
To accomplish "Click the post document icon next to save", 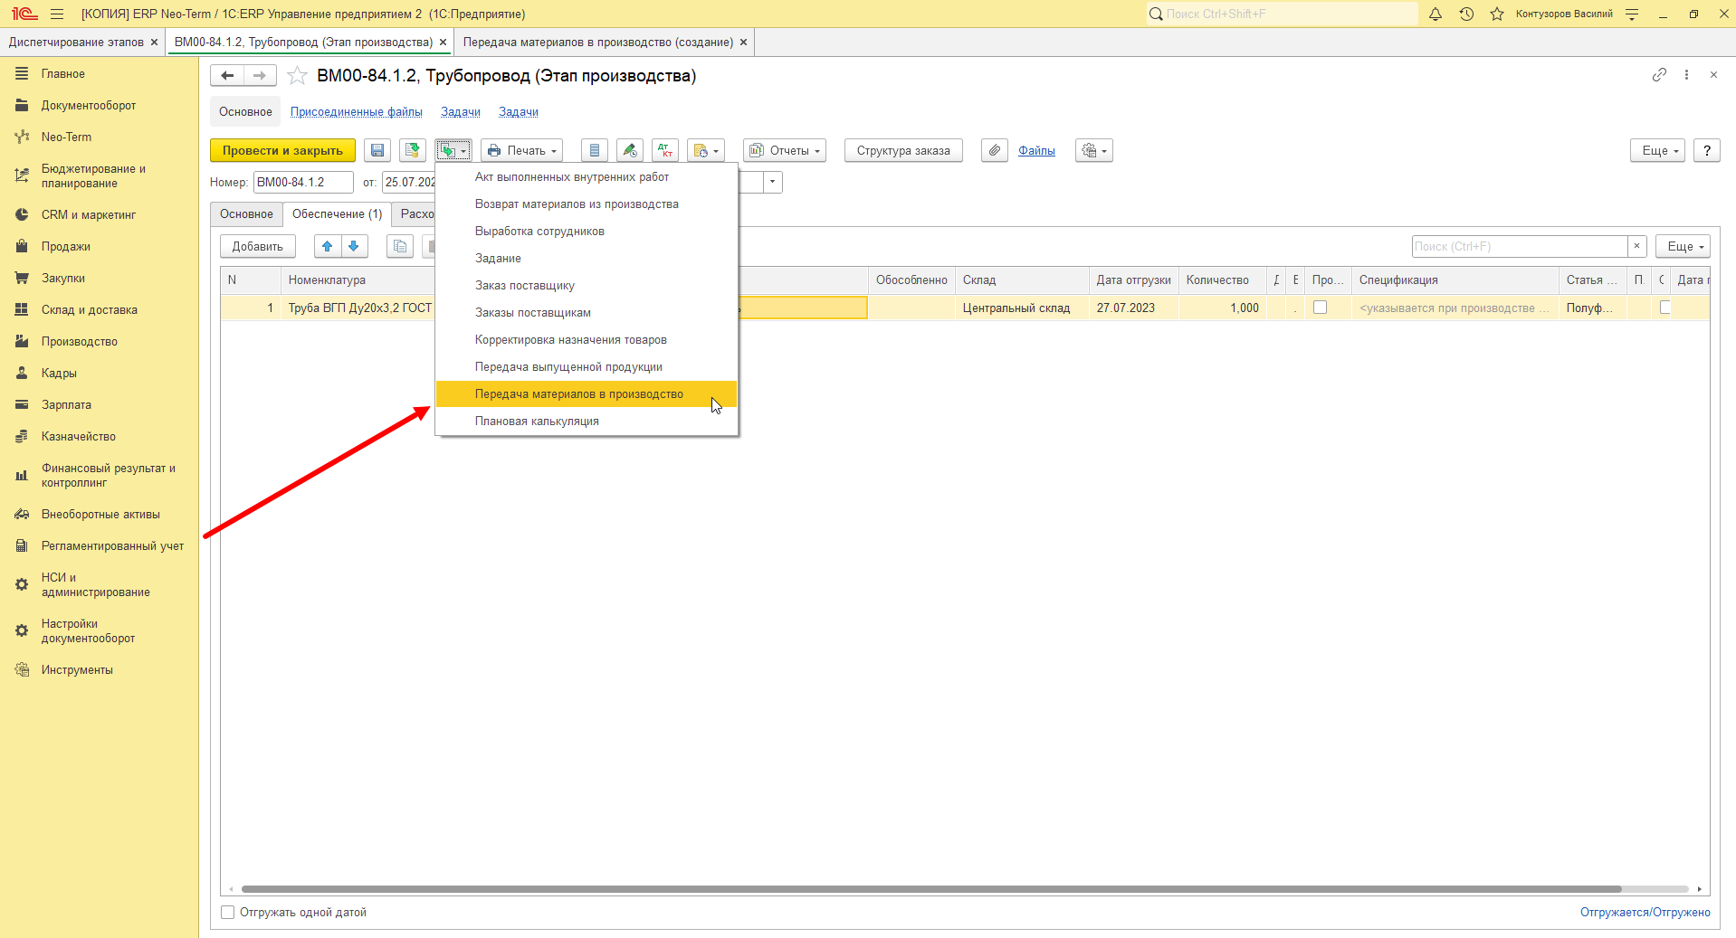I will pyautogui.click(x=413, y=150).
